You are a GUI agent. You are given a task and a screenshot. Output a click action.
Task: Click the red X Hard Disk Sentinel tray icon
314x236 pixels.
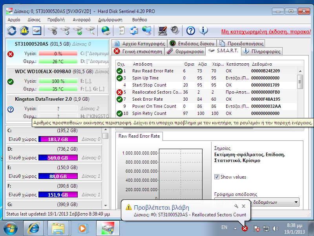tap(245, 228)
